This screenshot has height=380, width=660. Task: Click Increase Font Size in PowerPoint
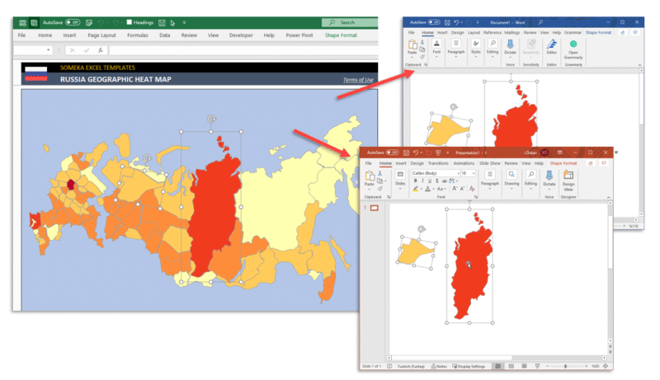(x=455, y=189)
